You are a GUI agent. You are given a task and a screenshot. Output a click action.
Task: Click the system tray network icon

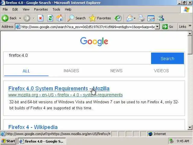coord(172,141)
